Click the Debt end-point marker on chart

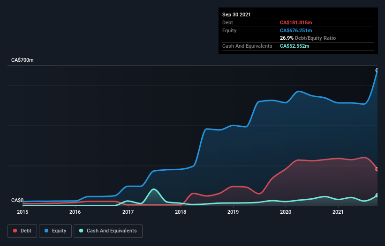tap(377, 169)
